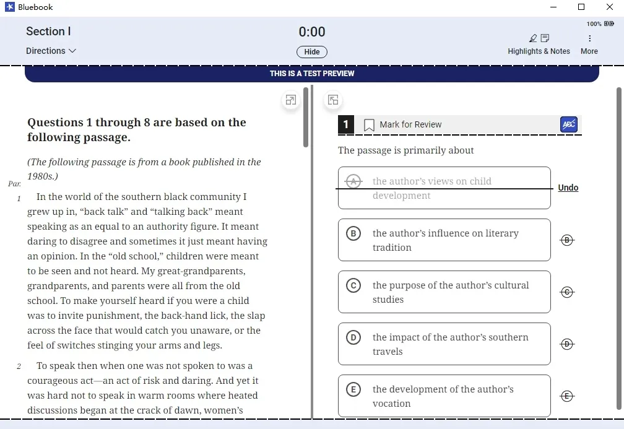The image size is (624, 429).
Task: Click the passage panel vertical scrollbar
Action: pos(306,118)
